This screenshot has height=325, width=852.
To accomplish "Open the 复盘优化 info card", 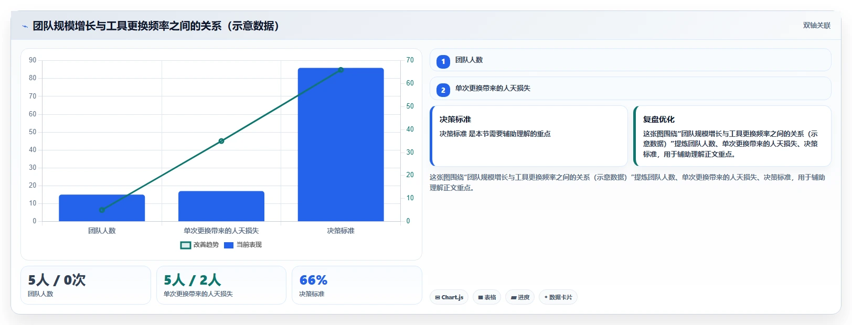I will coord(732,136).
